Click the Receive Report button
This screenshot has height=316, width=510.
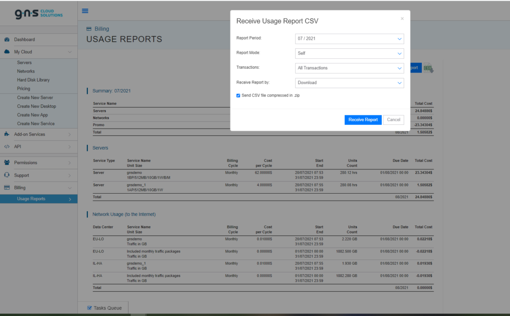(363, 120)
